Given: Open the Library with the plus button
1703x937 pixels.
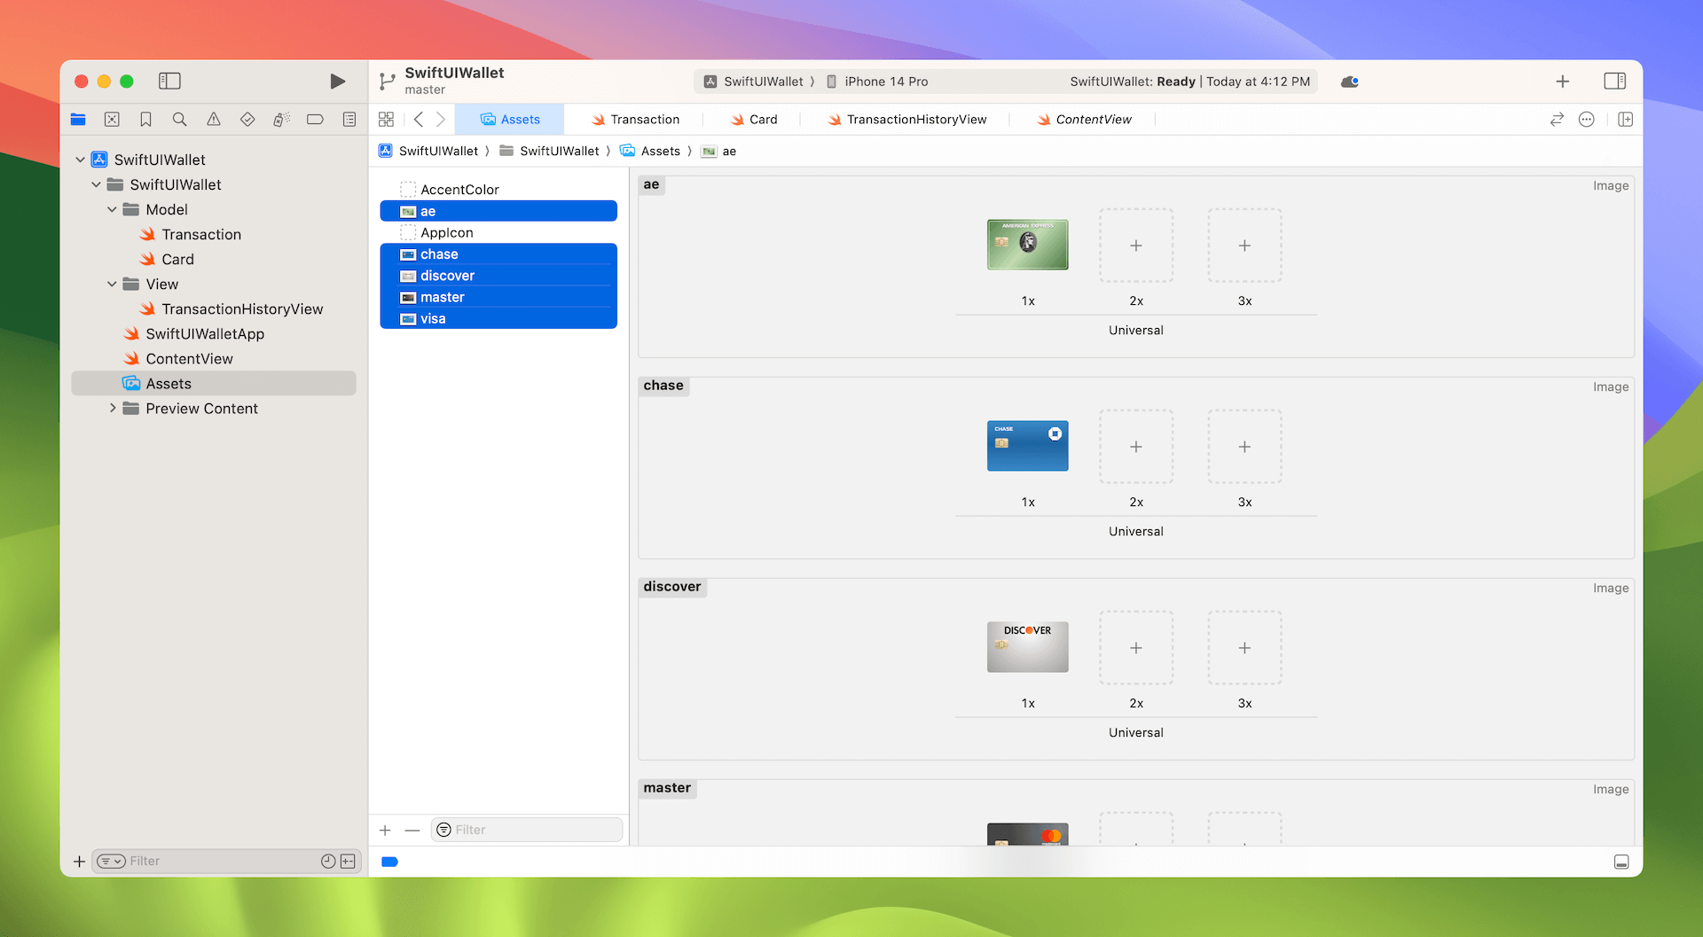Looking at the screenshot, I should [x=1563, y=82].
